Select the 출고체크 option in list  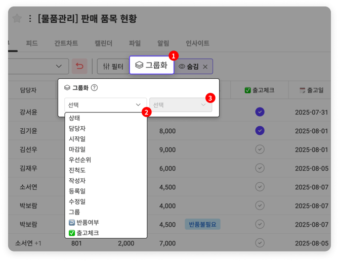pyautogui.click(x=83, y=233)
